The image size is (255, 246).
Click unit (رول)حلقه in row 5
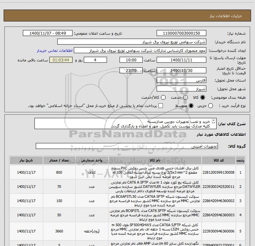pos(92,231)
